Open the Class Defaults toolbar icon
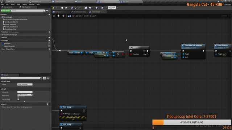Image resolution: width=232 pixels, height=130 pixels. pyautogui.click(x=90, y=8)
